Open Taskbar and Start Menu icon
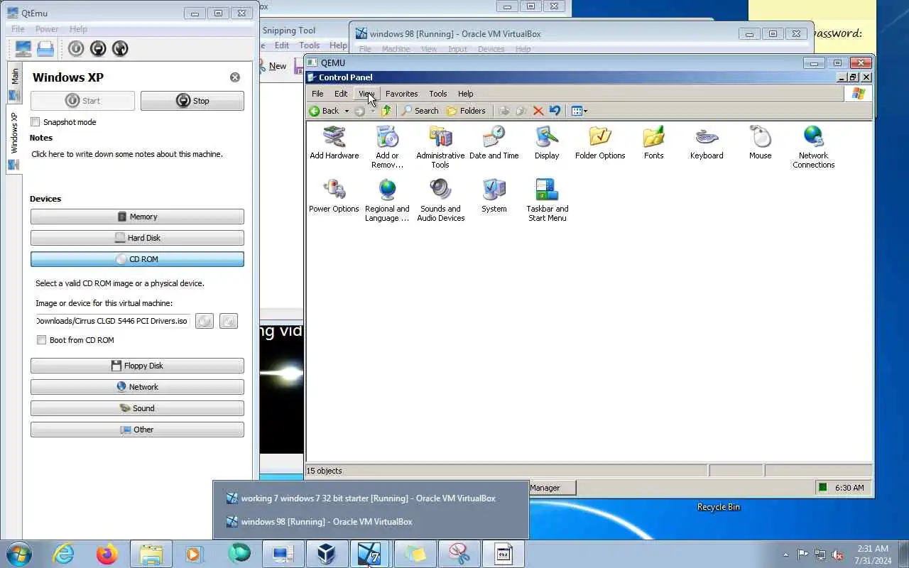Screen dimensions: 909x568 547,200
